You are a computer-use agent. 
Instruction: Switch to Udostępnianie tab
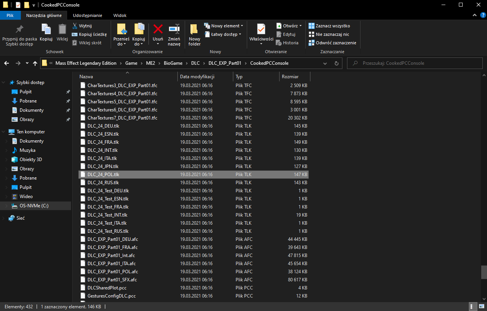[88, 15]
